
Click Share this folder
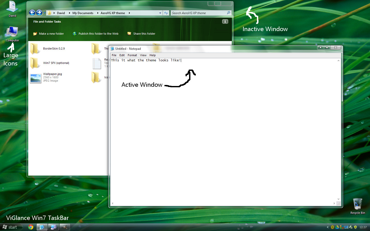[x=144, y=34]
